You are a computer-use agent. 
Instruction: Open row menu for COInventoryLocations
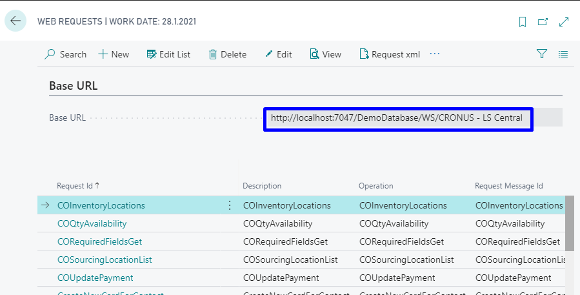coord(229,205)
